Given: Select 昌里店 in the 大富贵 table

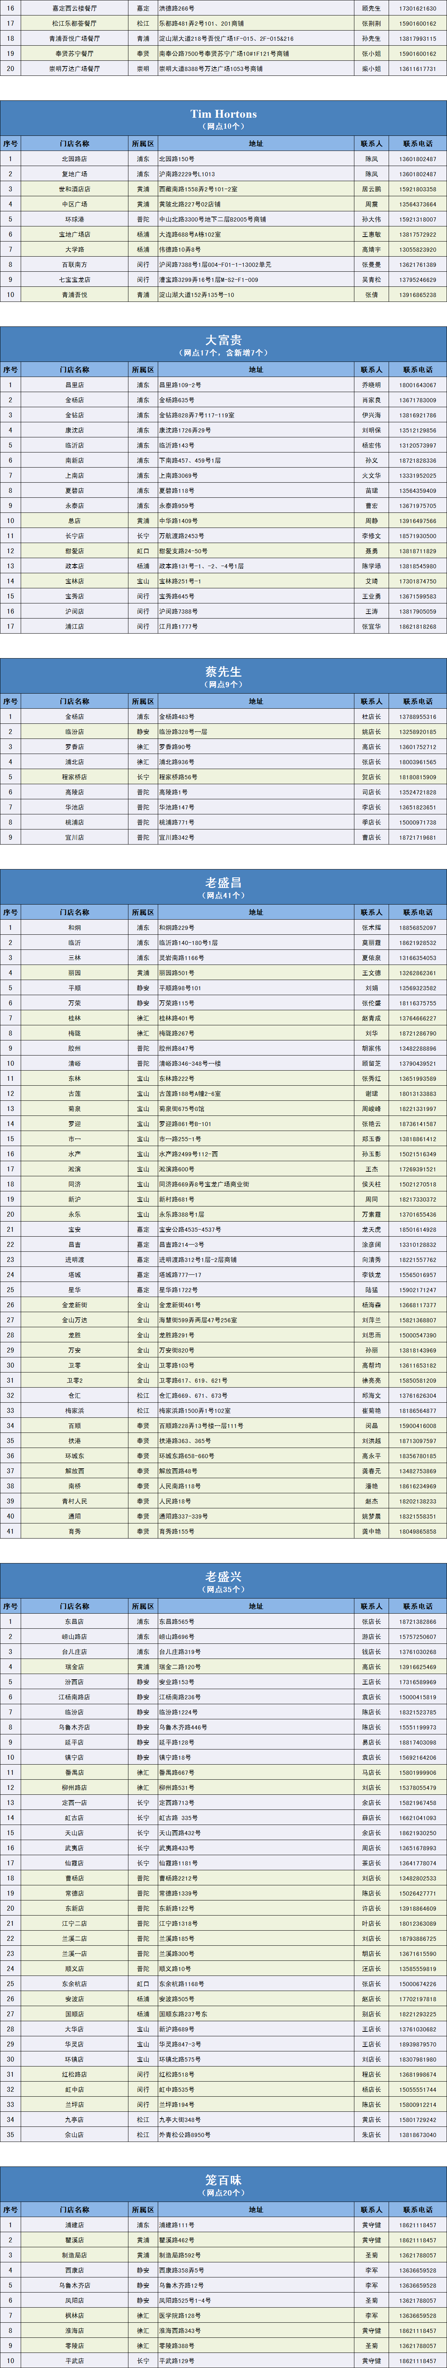Looking at the screenshot, I should pos(74,385).
